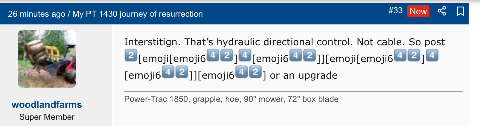Screen dimensions: 480x126
Task: Click the keycap 4 emoji just before "or an upgrade" pair's 2
Action: [242, 72]
